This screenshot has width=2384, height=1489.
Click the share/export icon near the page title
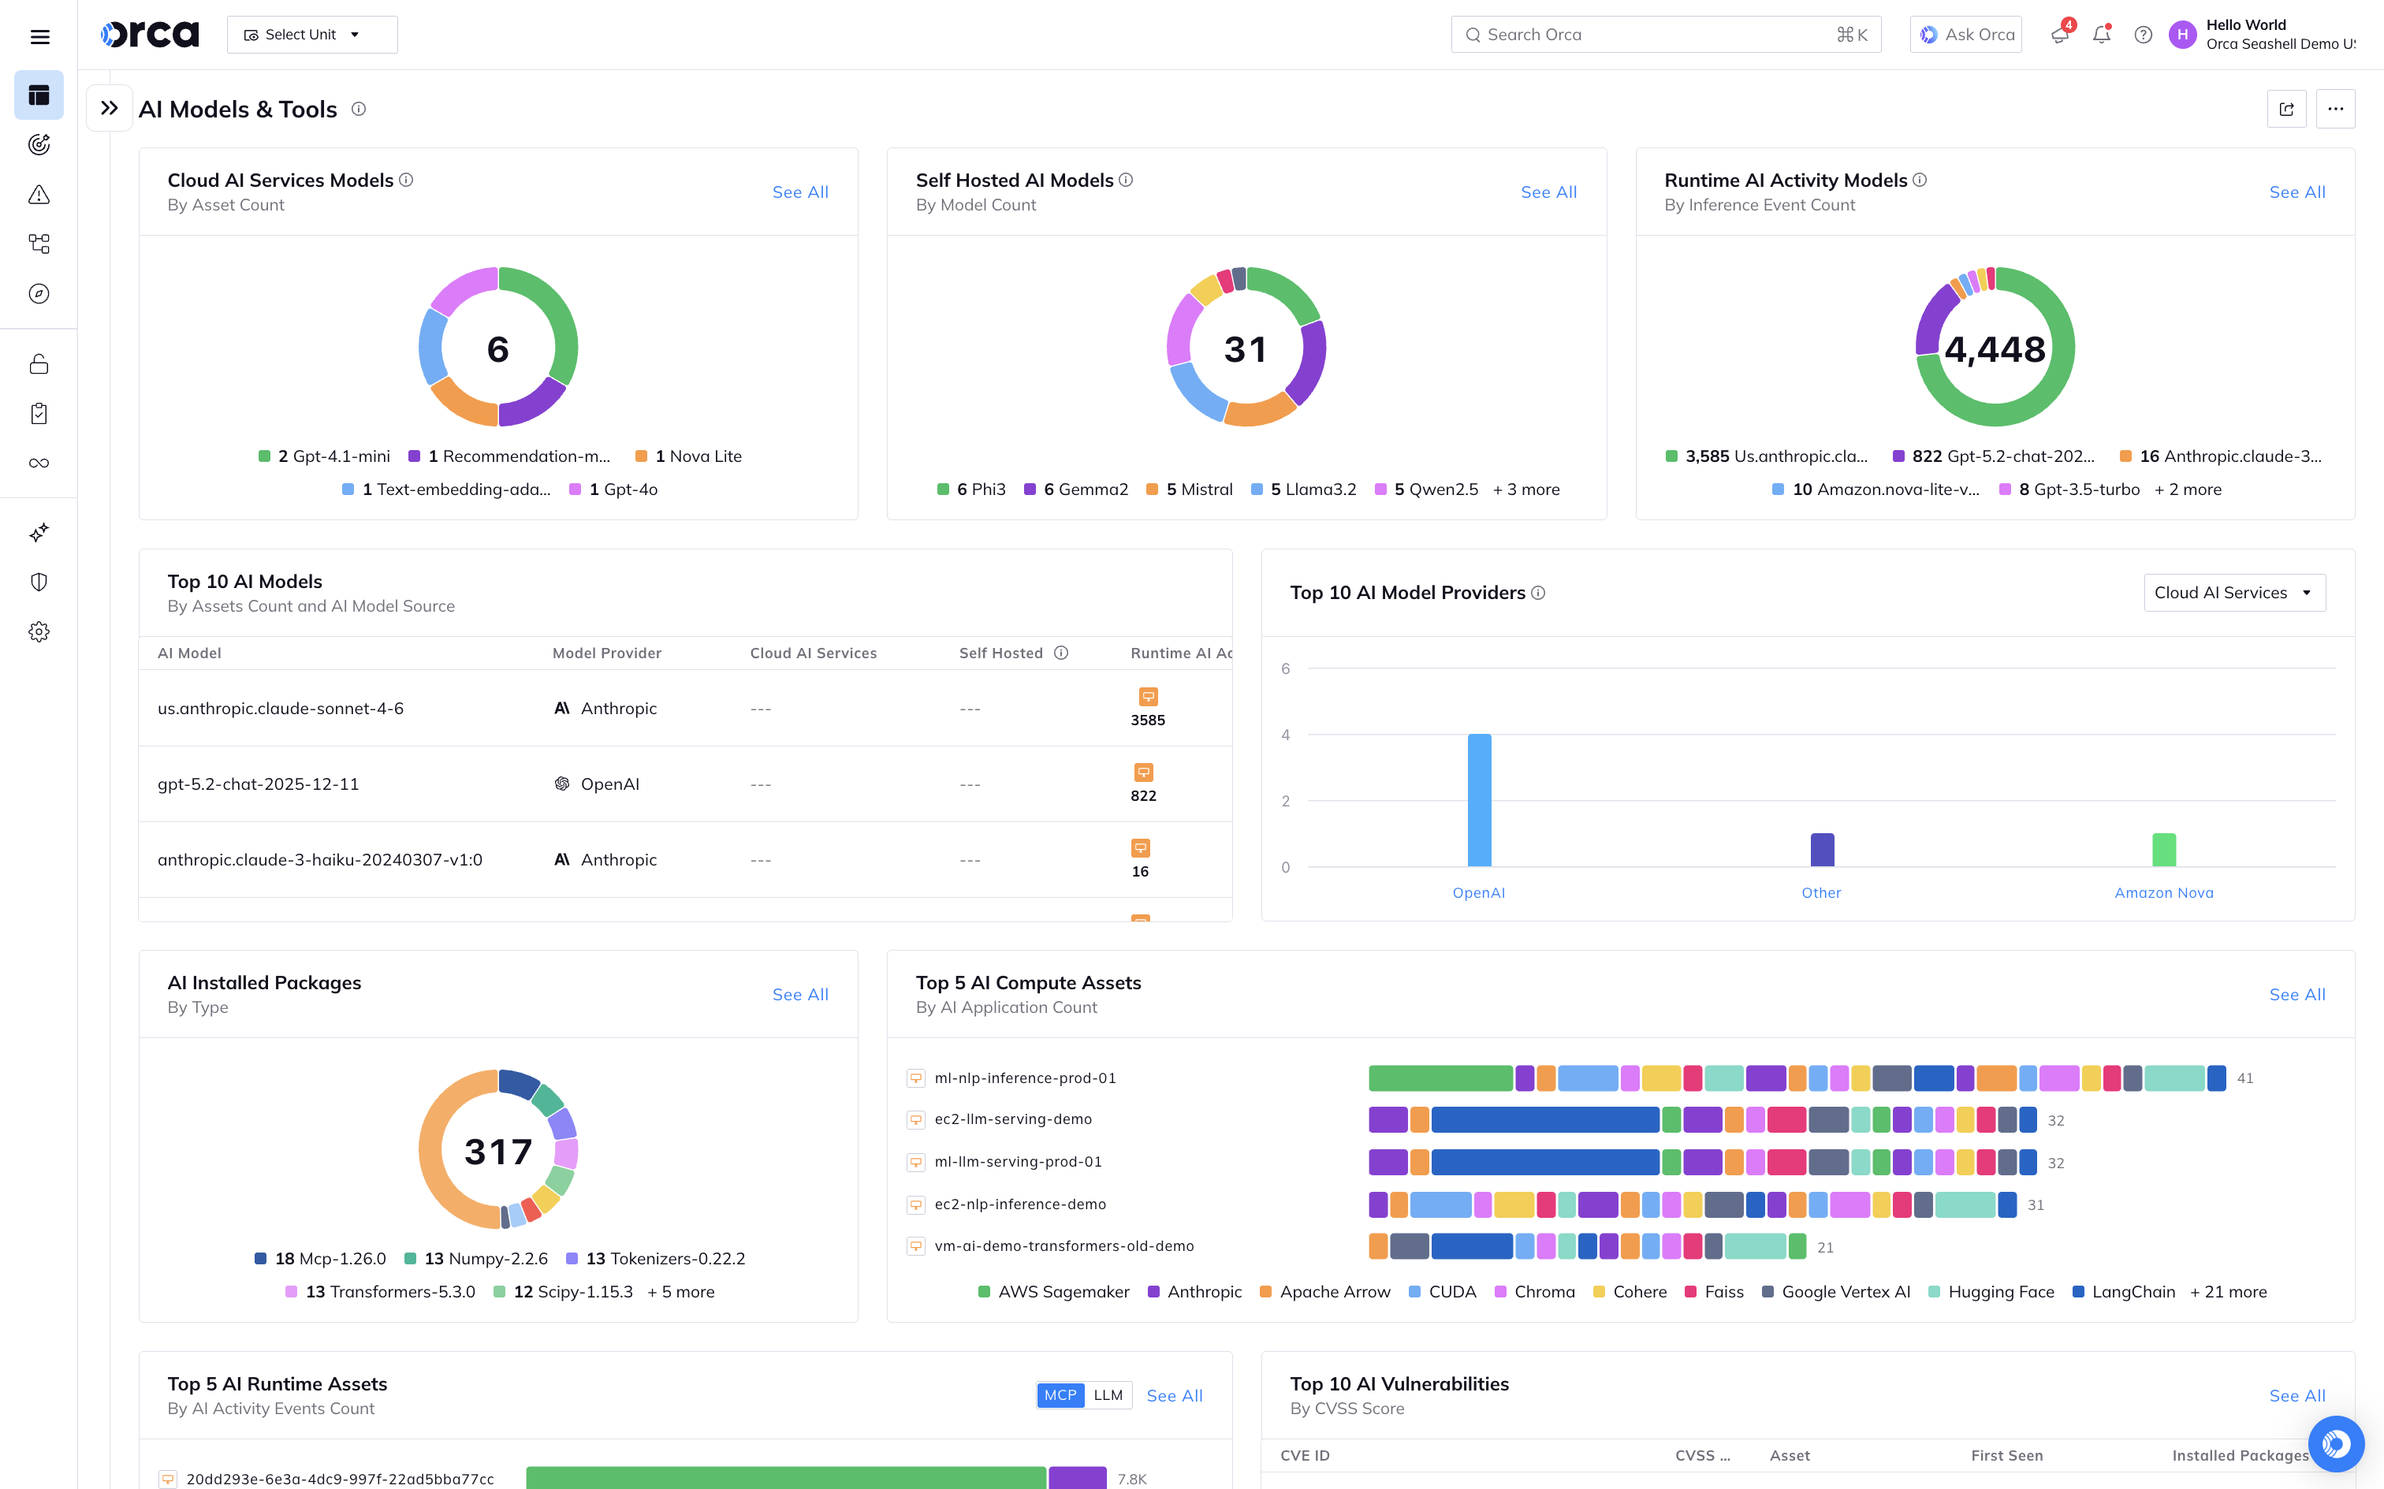2288,108
